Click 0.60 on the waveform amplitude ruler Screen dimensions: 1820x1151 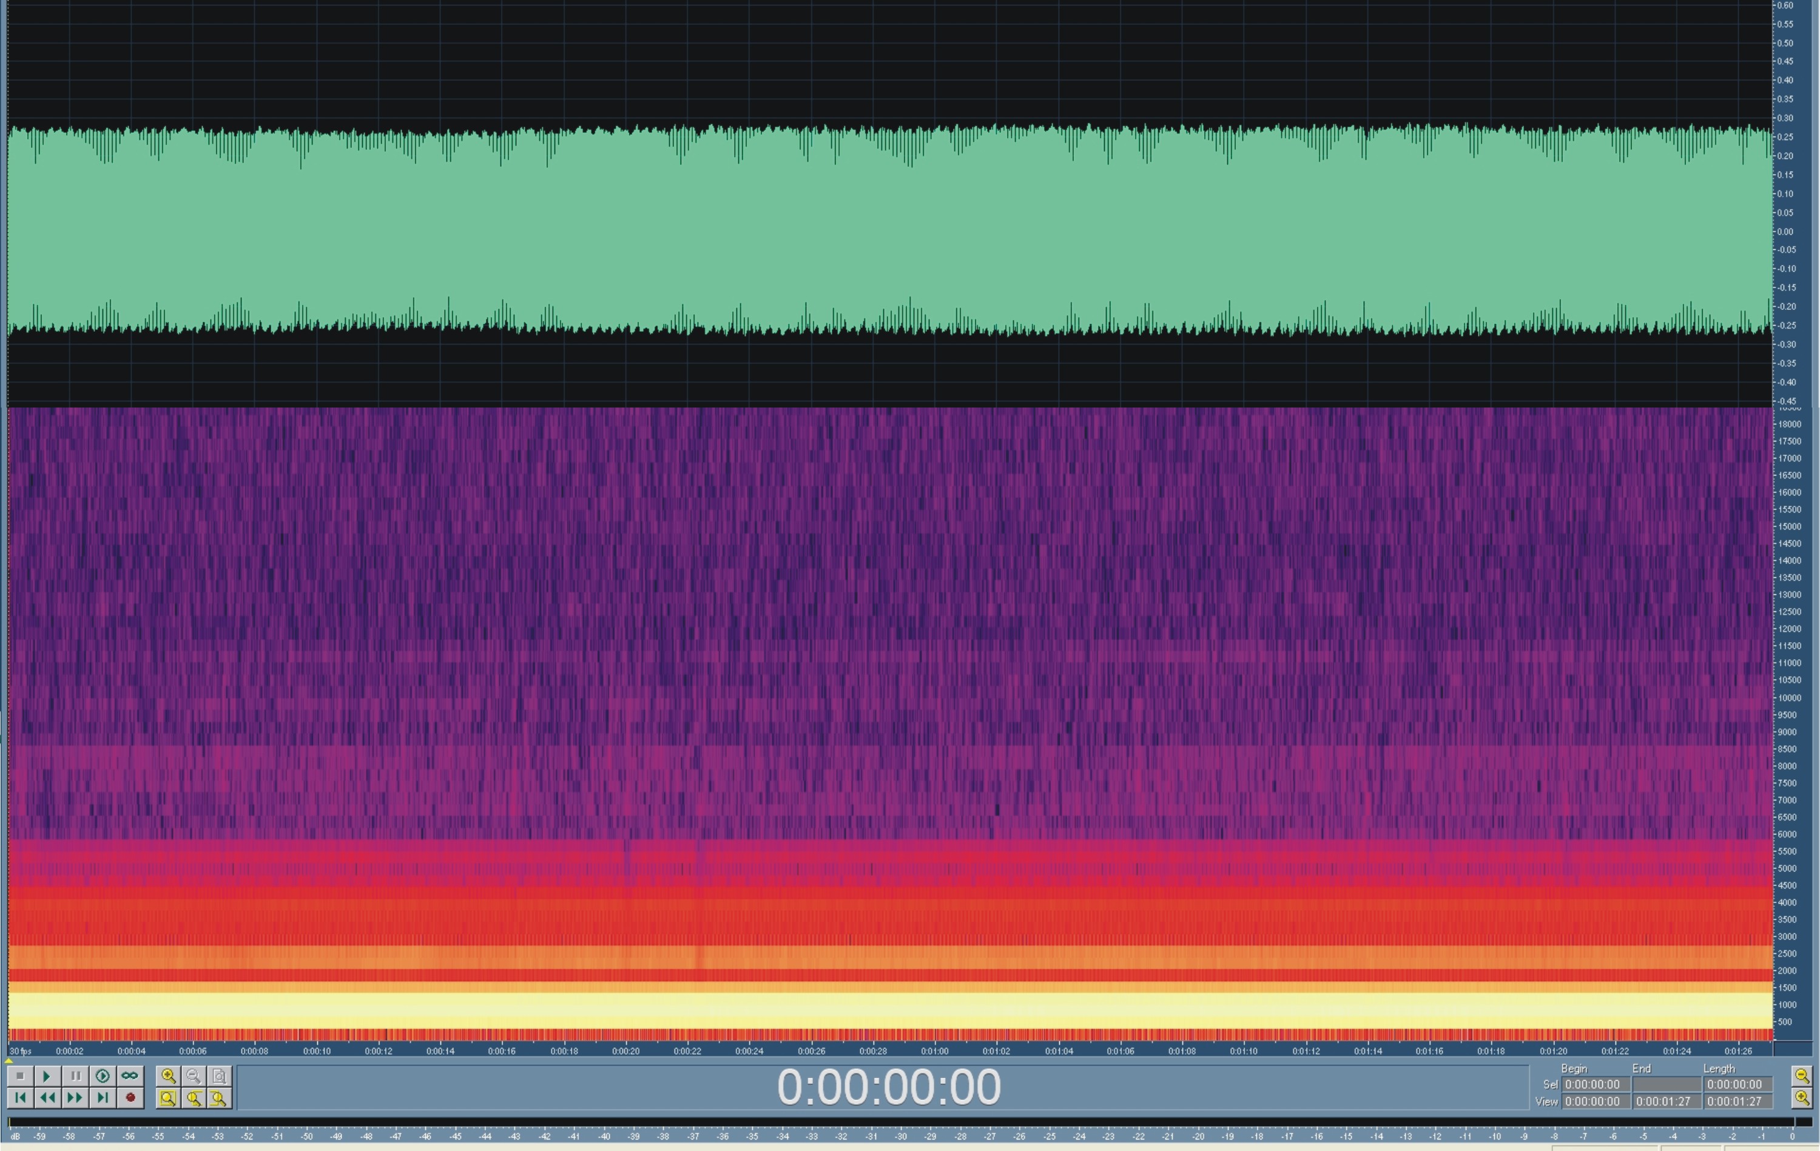(1785, 5)
